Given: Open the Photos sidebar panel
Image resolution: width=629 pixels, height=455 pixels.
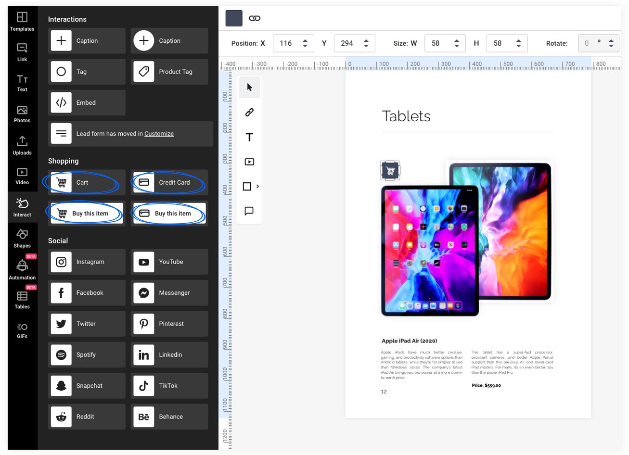Looking at the screenshot, I should tap(22, 114).
